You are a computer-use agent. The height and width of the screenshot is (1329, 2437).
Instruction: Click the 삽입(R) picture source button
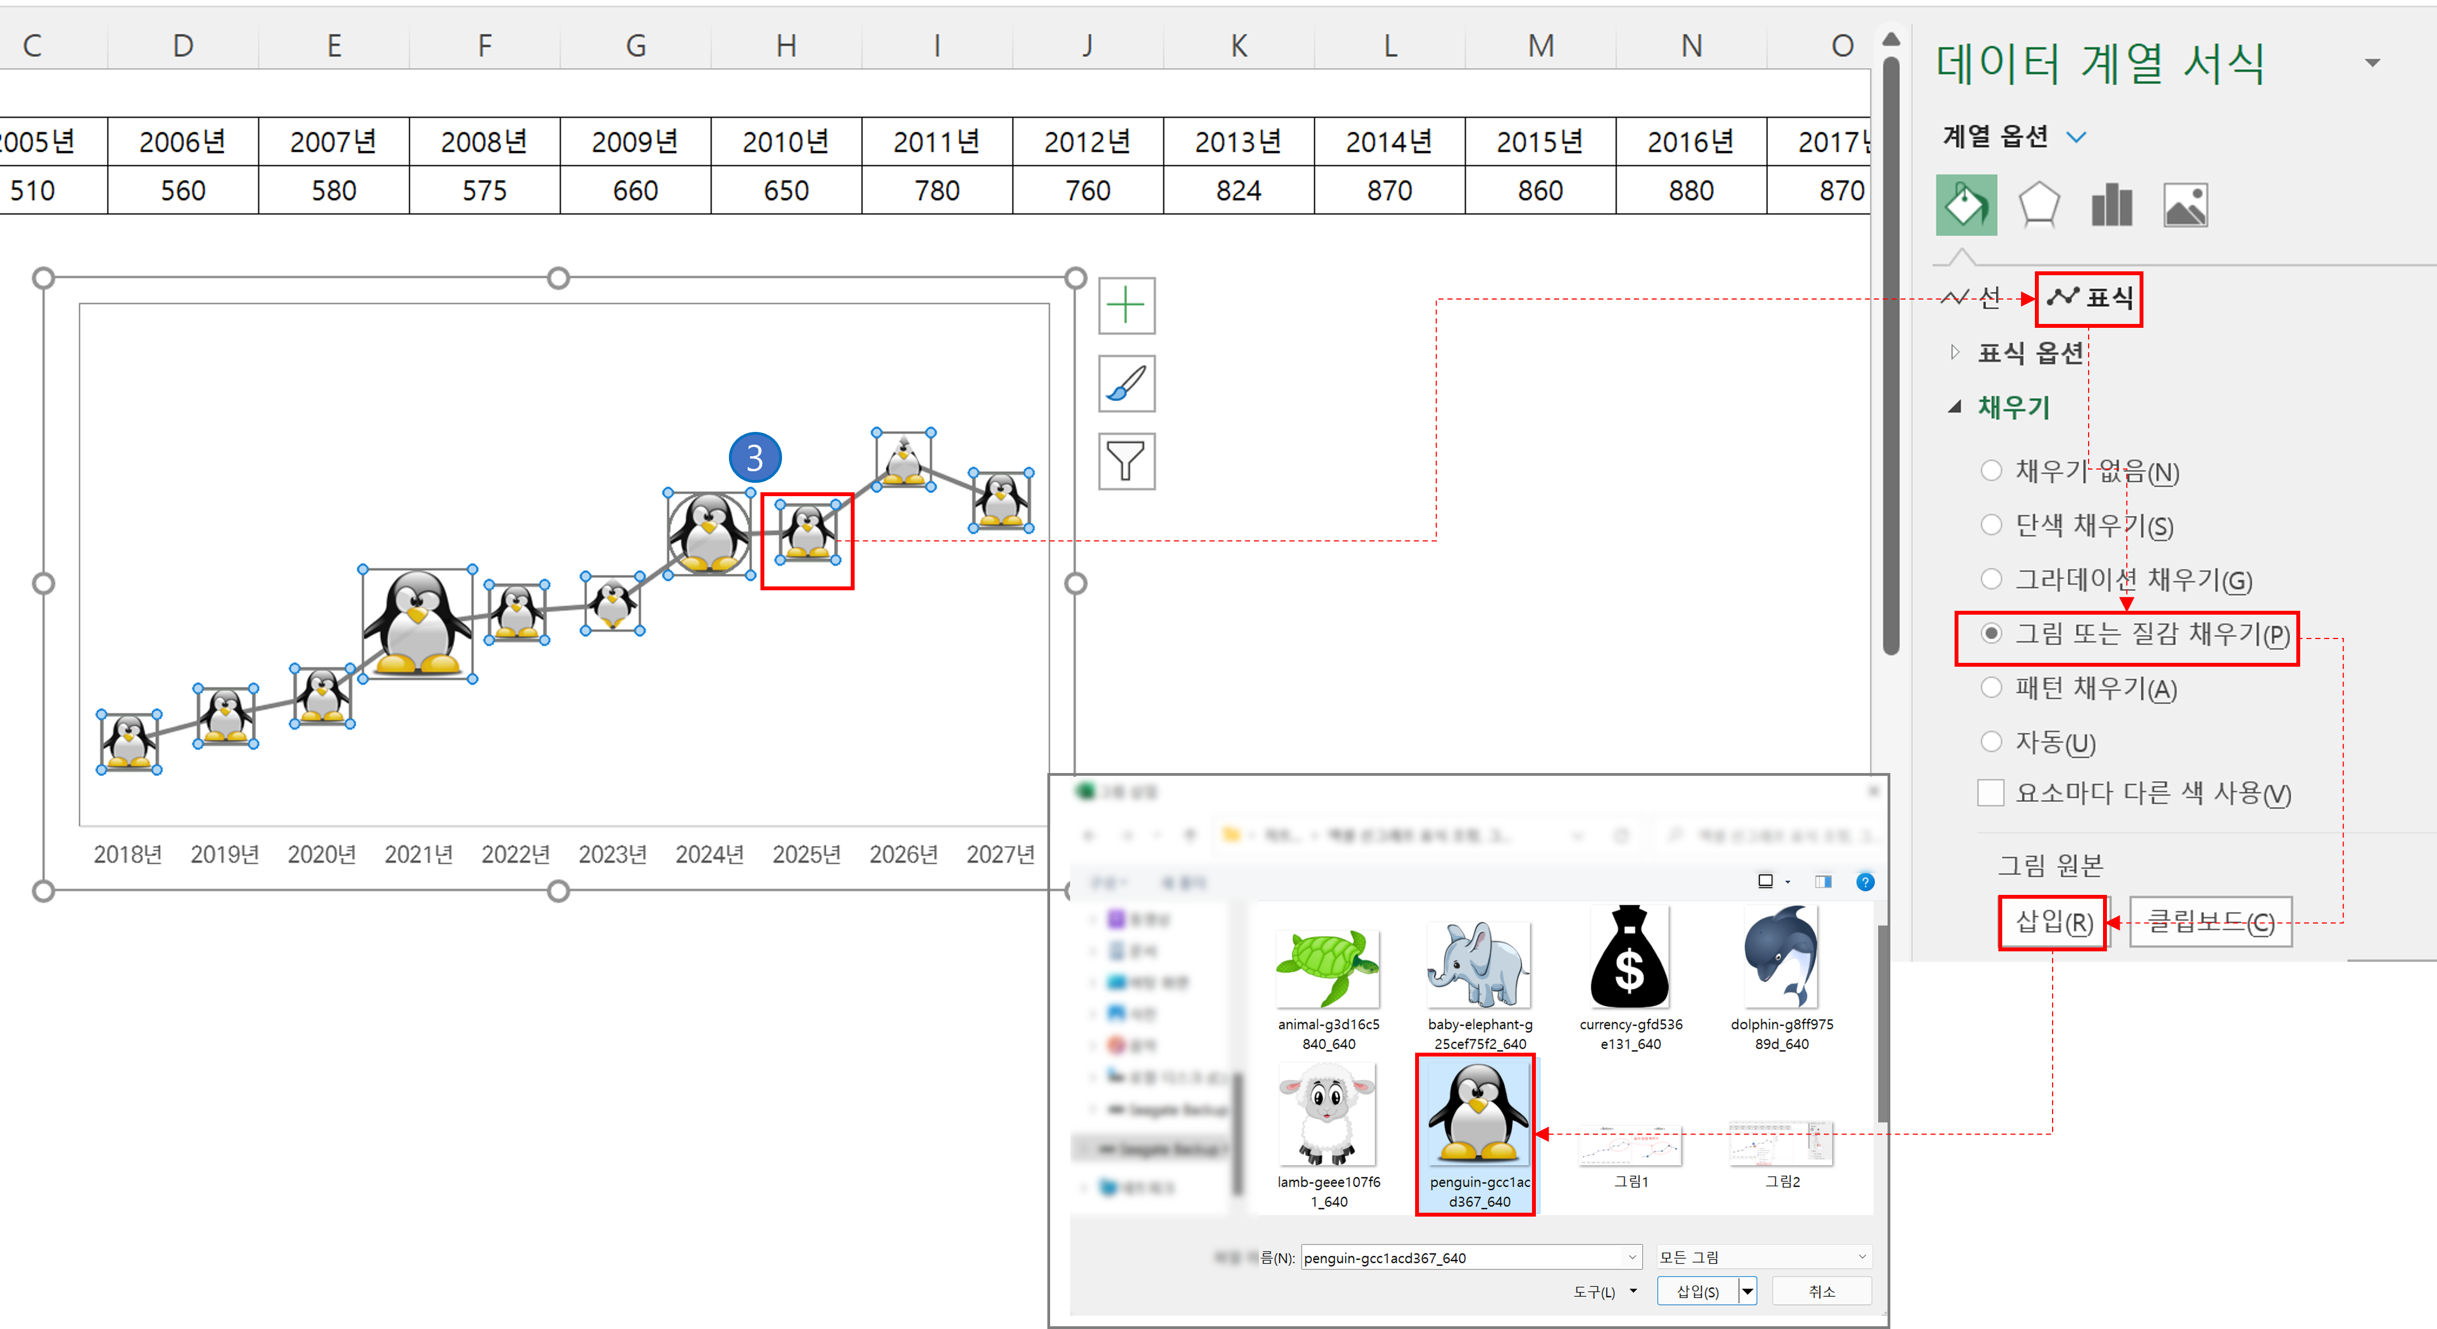point(2053,922)
